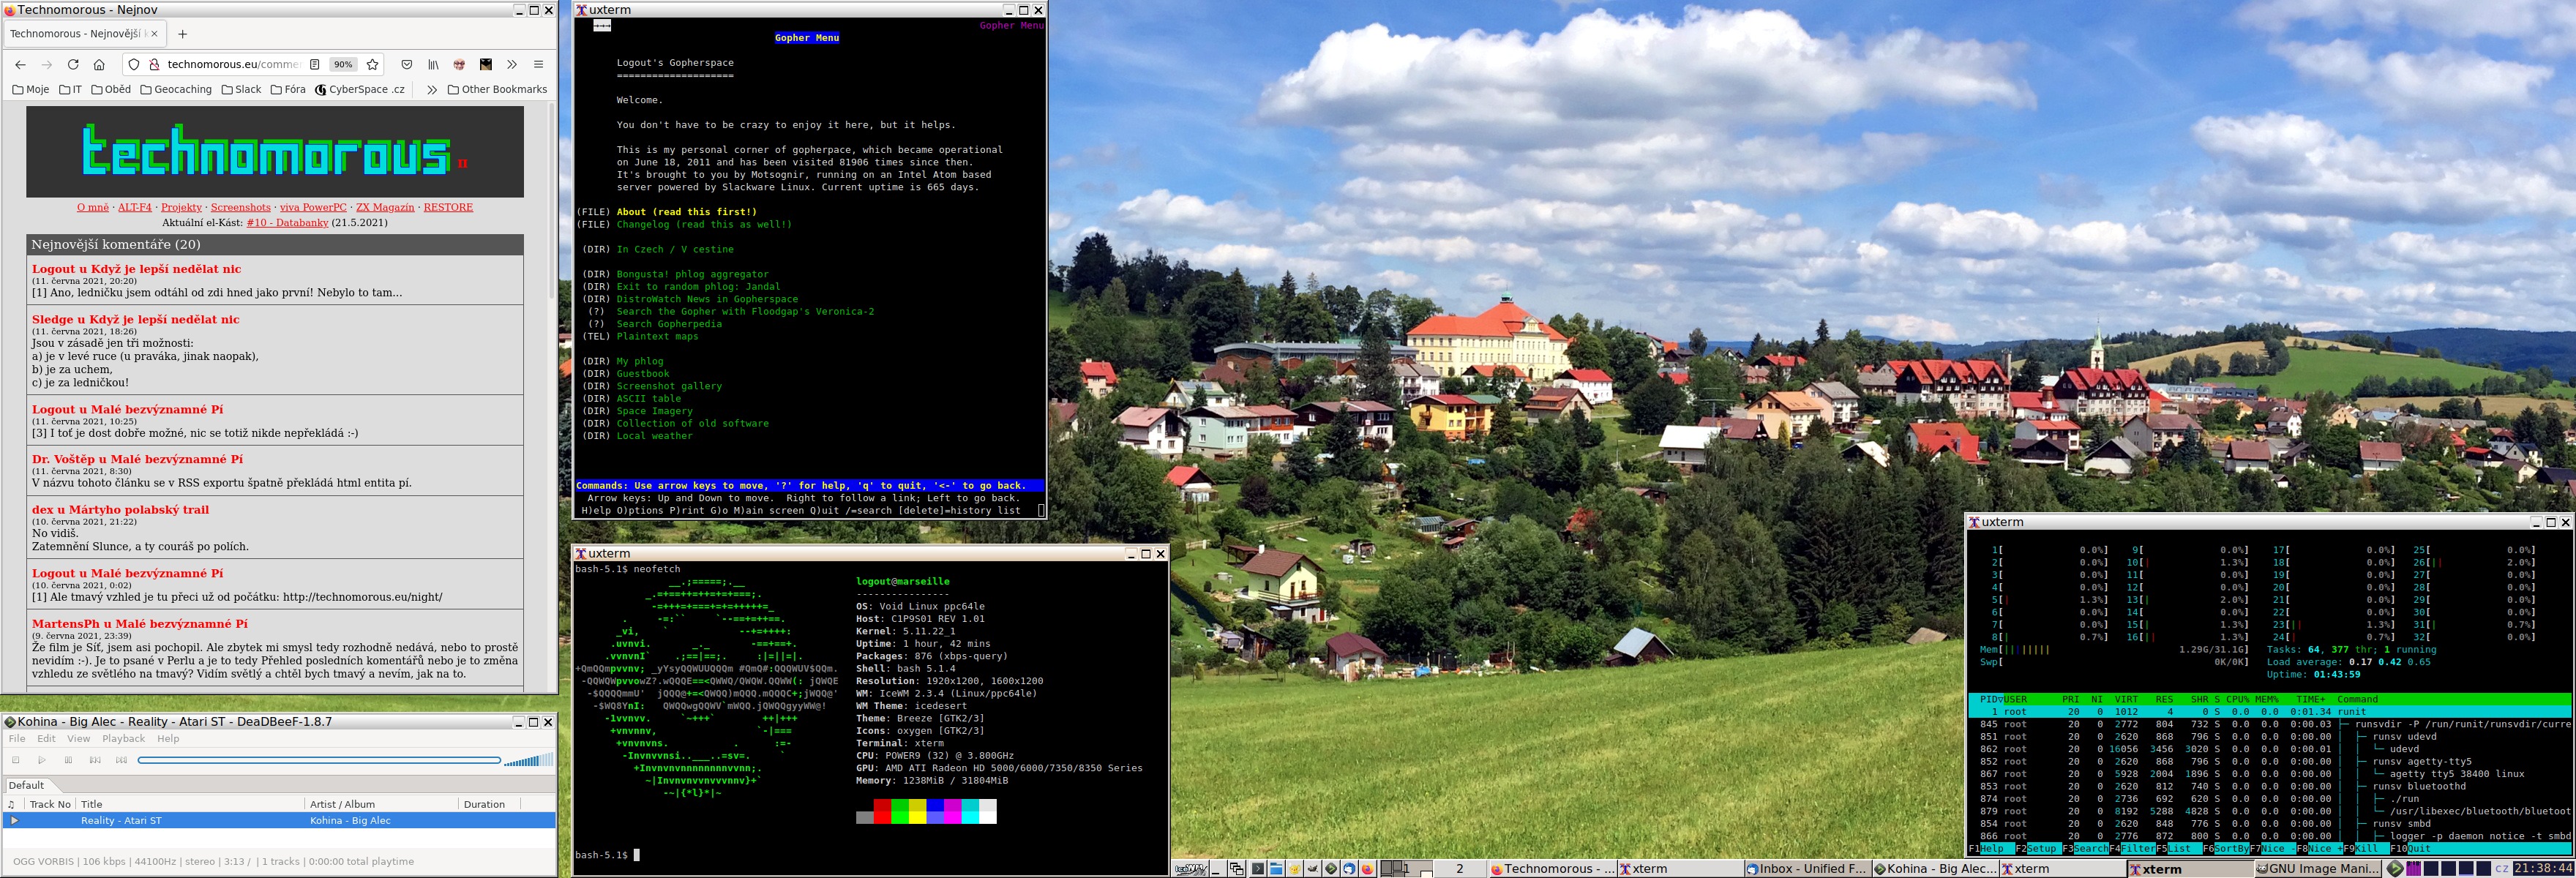Screen dimensions: 2576x878
Task: Skip to next track in DeaDBeeF
Action: (121, 760)
